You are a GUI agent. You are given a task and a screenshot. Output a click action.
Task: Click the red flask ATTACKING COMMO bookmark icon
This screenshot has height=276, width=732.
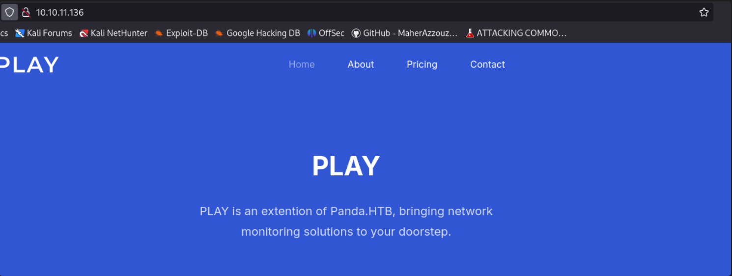pos(470,33)
